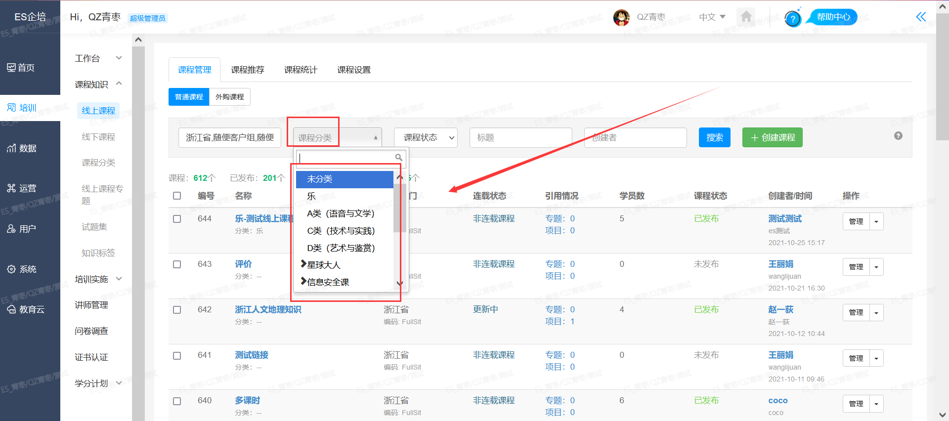Open 试题集 in submenu
Image resolution: width=949 pixels, height=421 pixels.
click(x=94, y=227)
